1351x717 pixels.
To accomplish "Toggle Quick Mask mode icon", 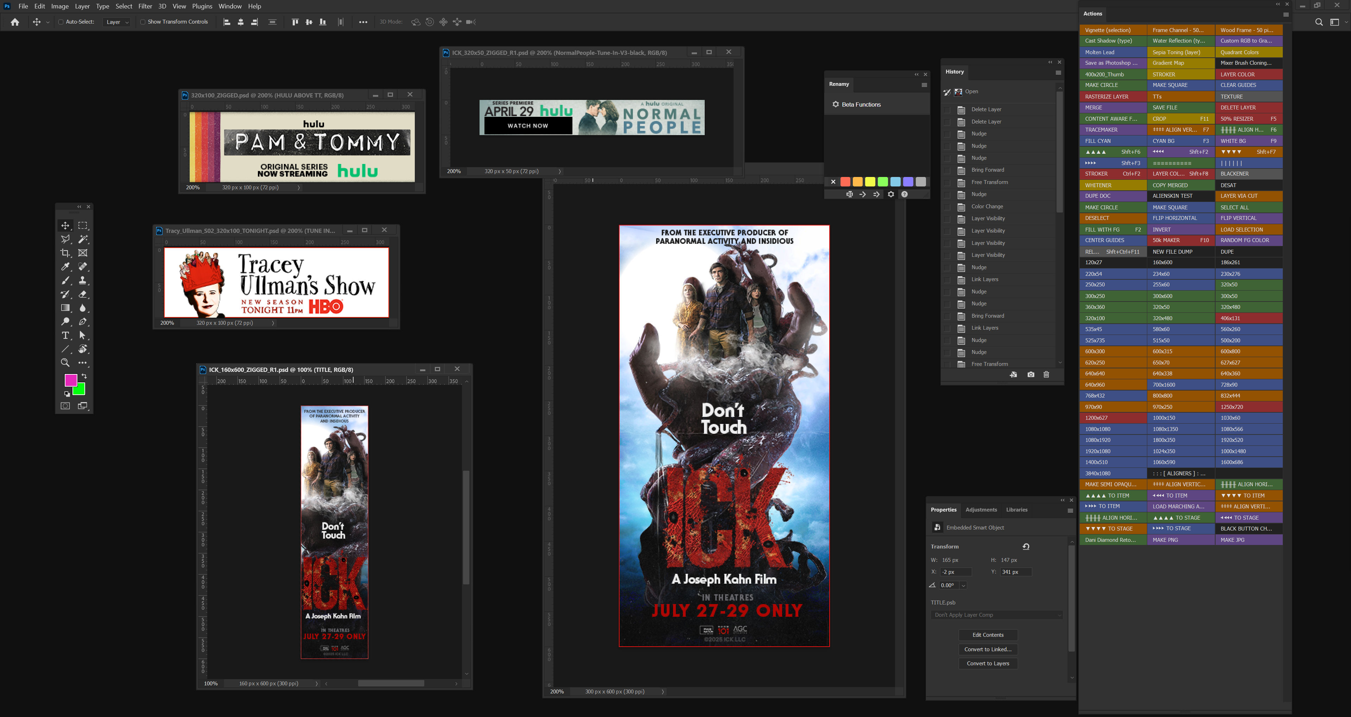I will pyautogui.click(x=65, y=406).
